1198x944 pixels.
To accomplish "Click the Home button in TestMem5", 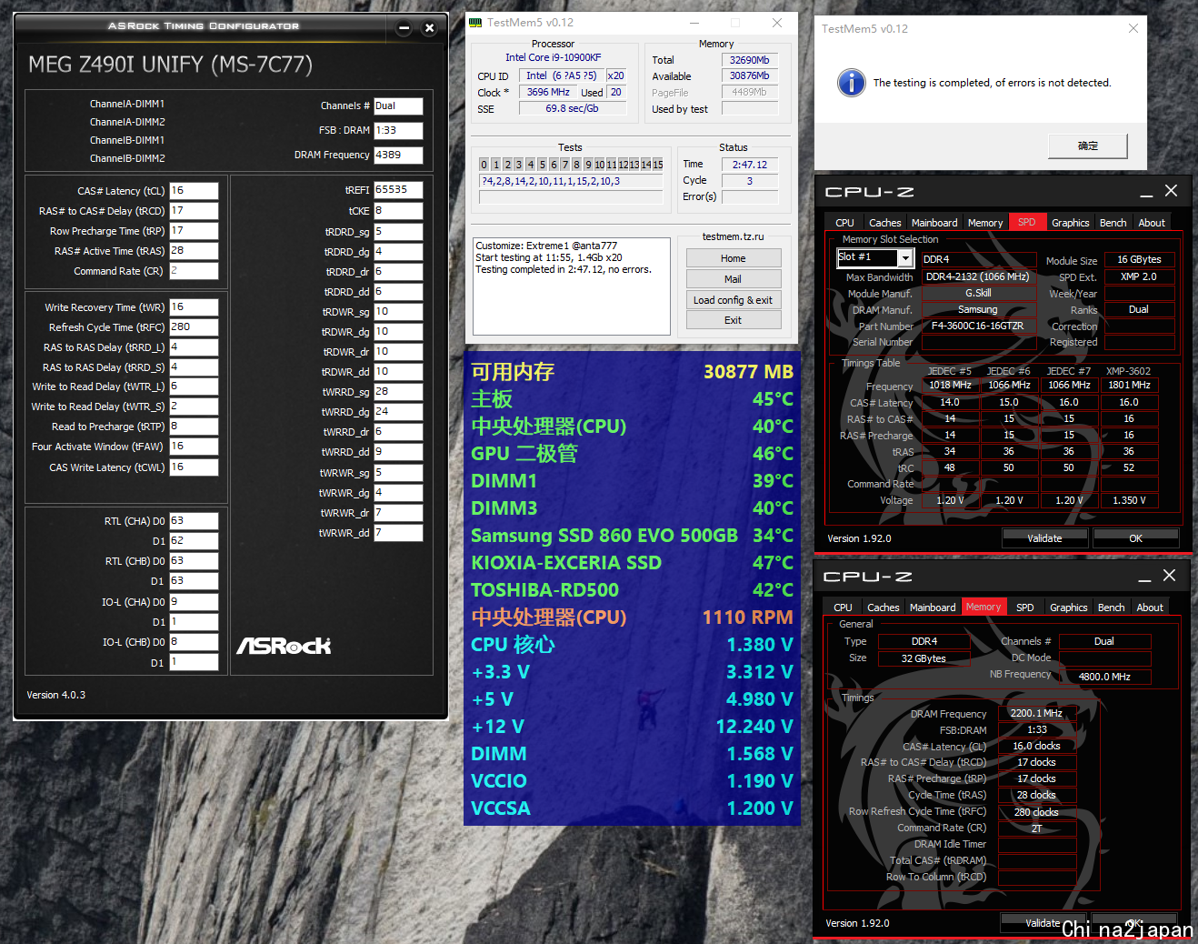I will (x=733, y=258).
